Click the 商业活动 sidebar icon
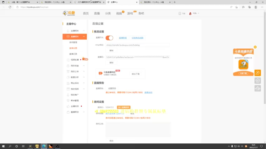Screen dimensions: 266x149 [x=68, y=83]
